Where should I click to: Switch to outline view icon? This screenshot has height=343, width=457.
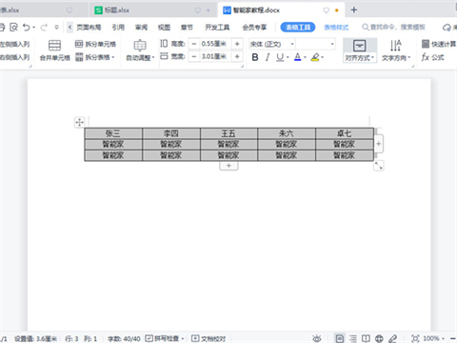click(x=353, y=338)
